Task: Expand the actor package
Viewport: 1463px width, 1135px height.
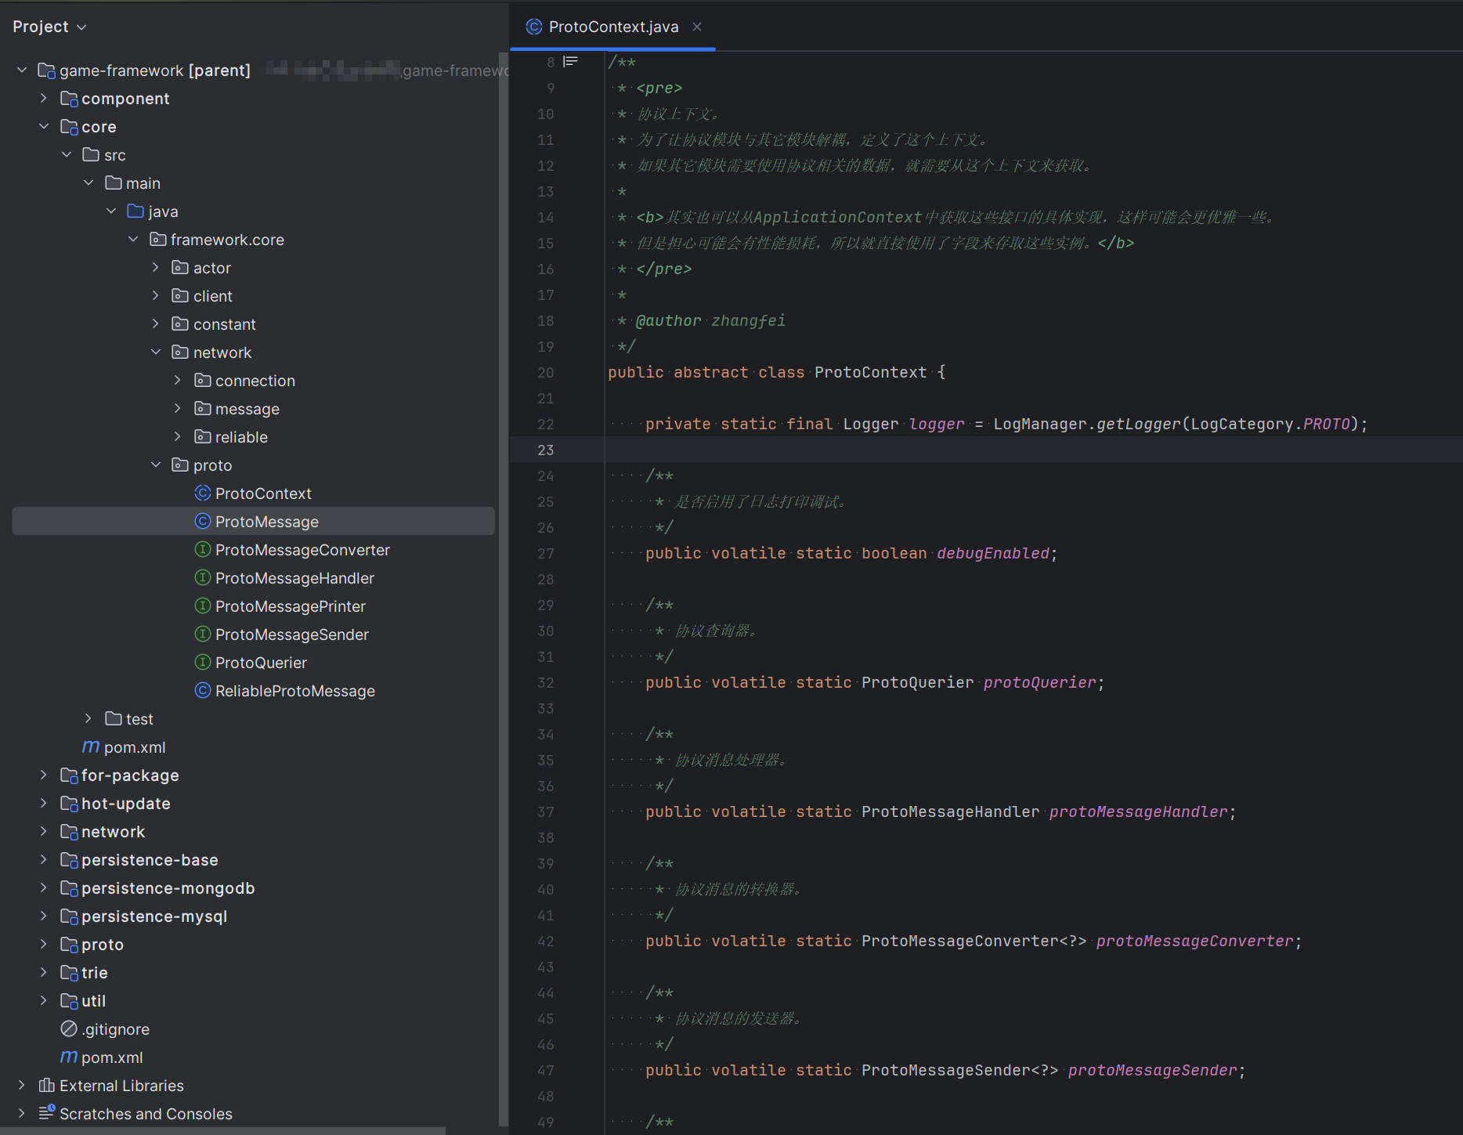Action: pyautogui.click(x=155, y=267)
